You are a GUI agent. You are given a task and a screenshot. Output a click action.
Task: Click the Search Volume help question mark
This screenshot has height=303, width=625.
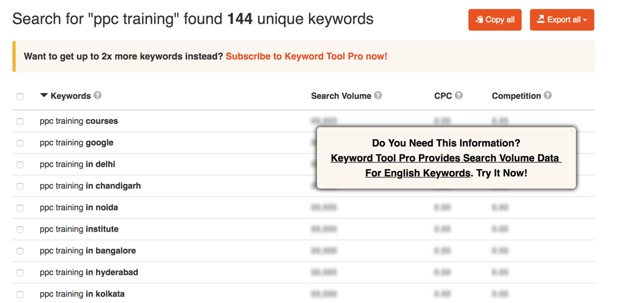click(x=378, y=95)
